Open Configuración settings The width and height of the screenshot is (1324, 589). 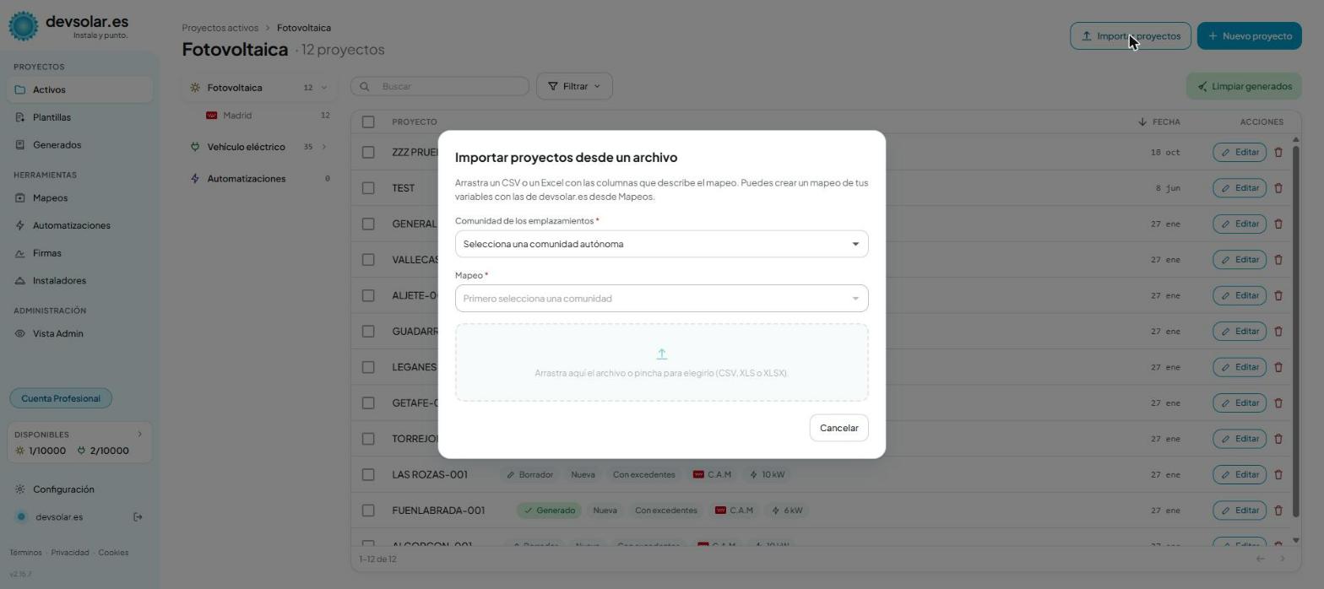pos(80,489)
